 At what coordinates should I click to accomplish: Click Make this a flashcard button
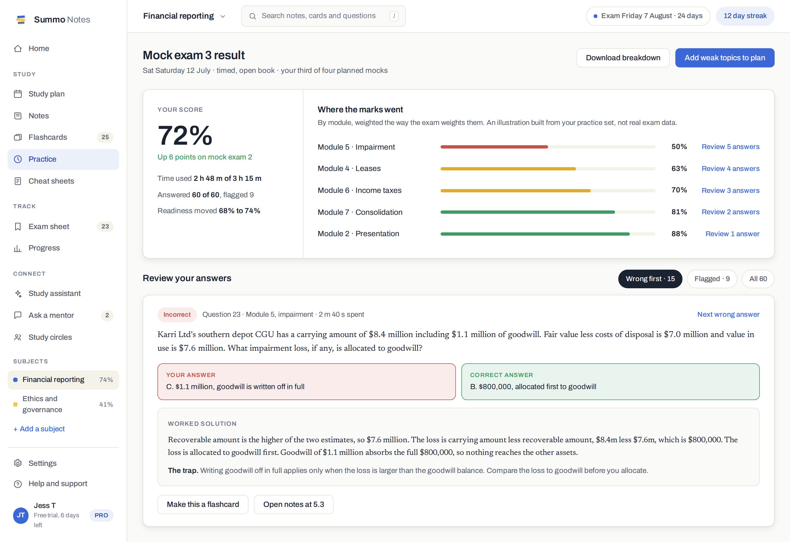point(203,504)
